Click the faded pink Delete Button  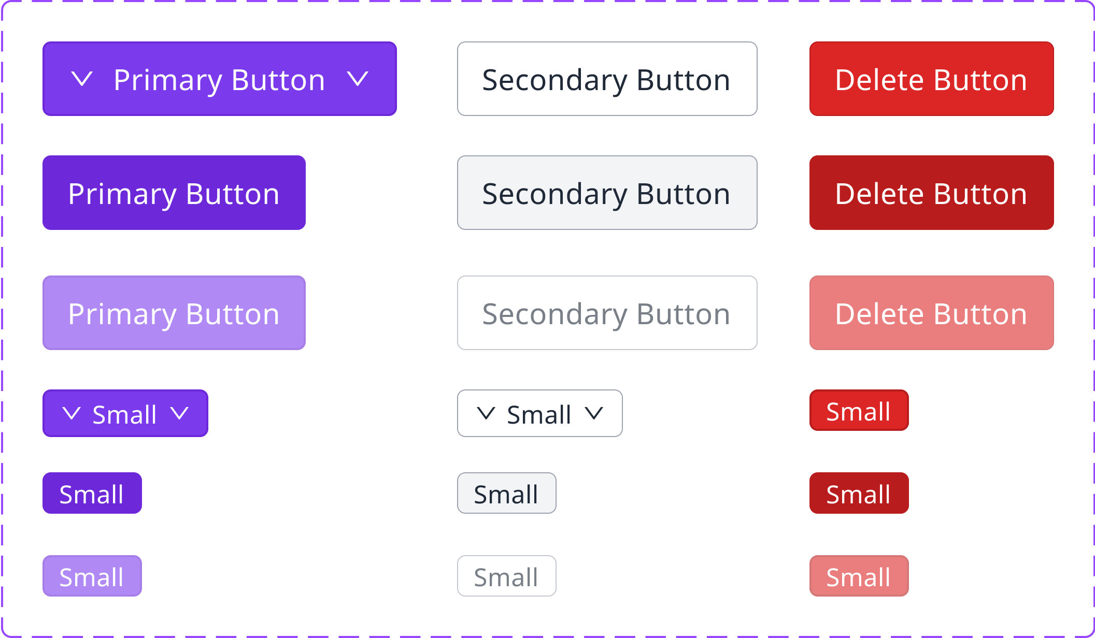931,313
